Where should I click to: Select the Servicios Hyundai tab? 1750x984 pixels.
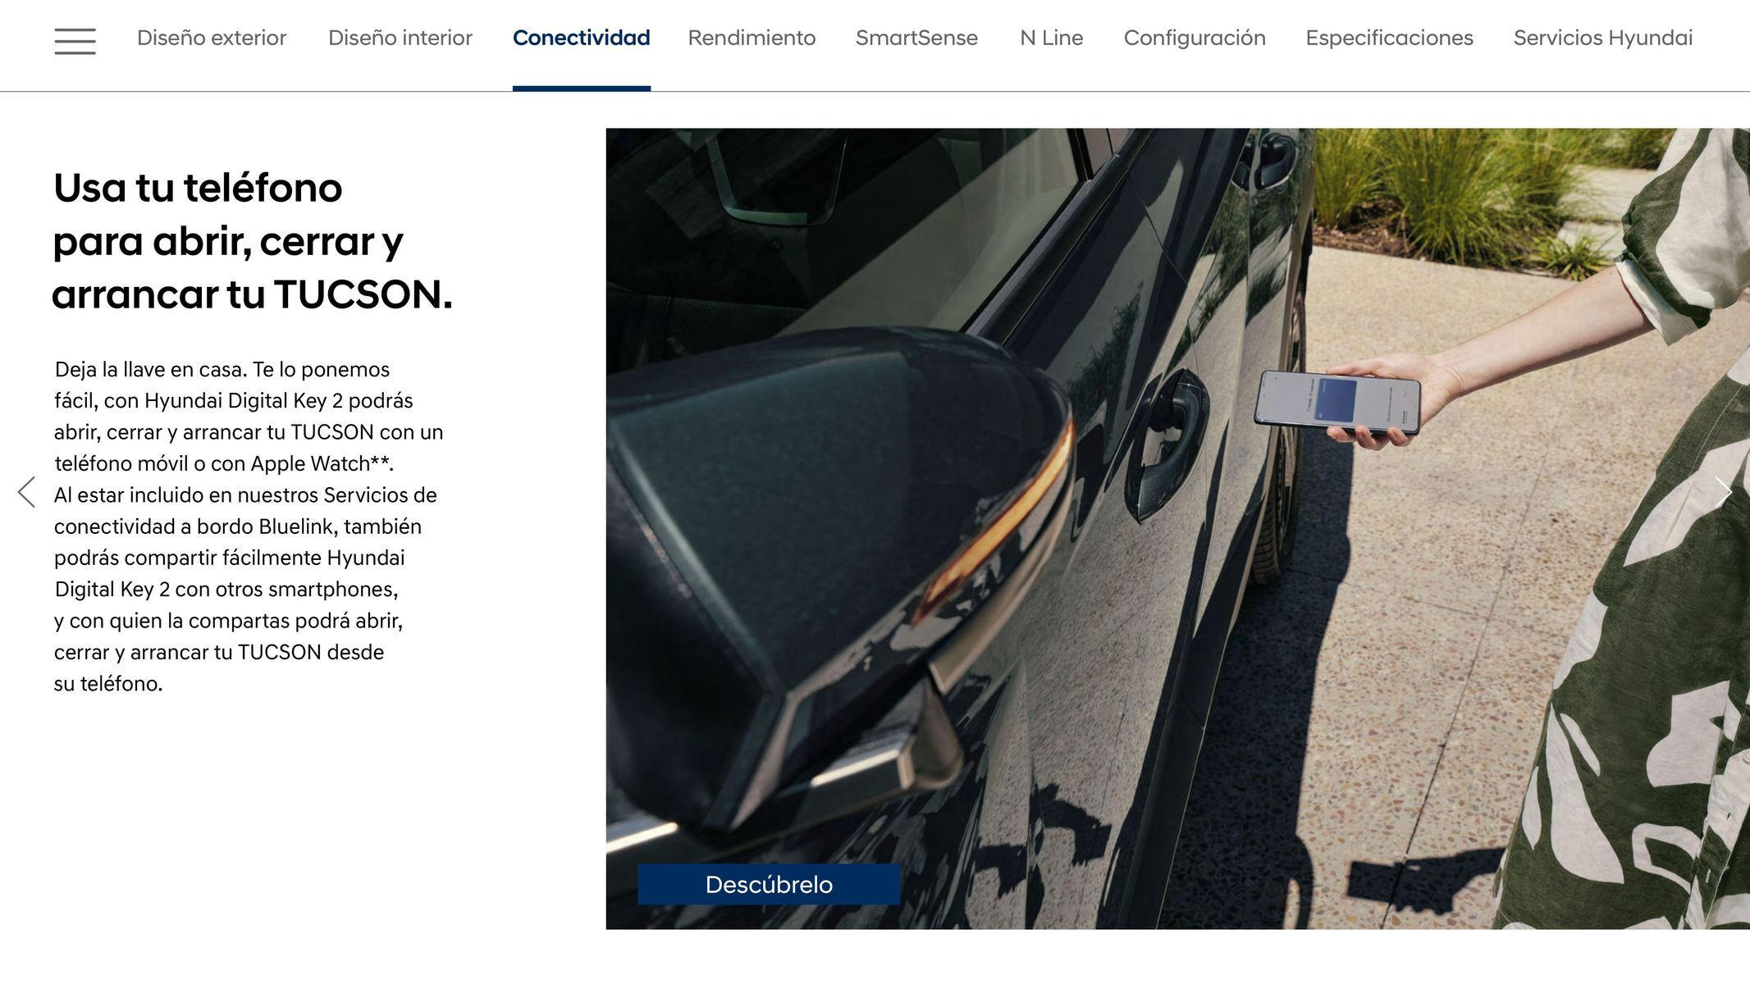coord(1602,38)
